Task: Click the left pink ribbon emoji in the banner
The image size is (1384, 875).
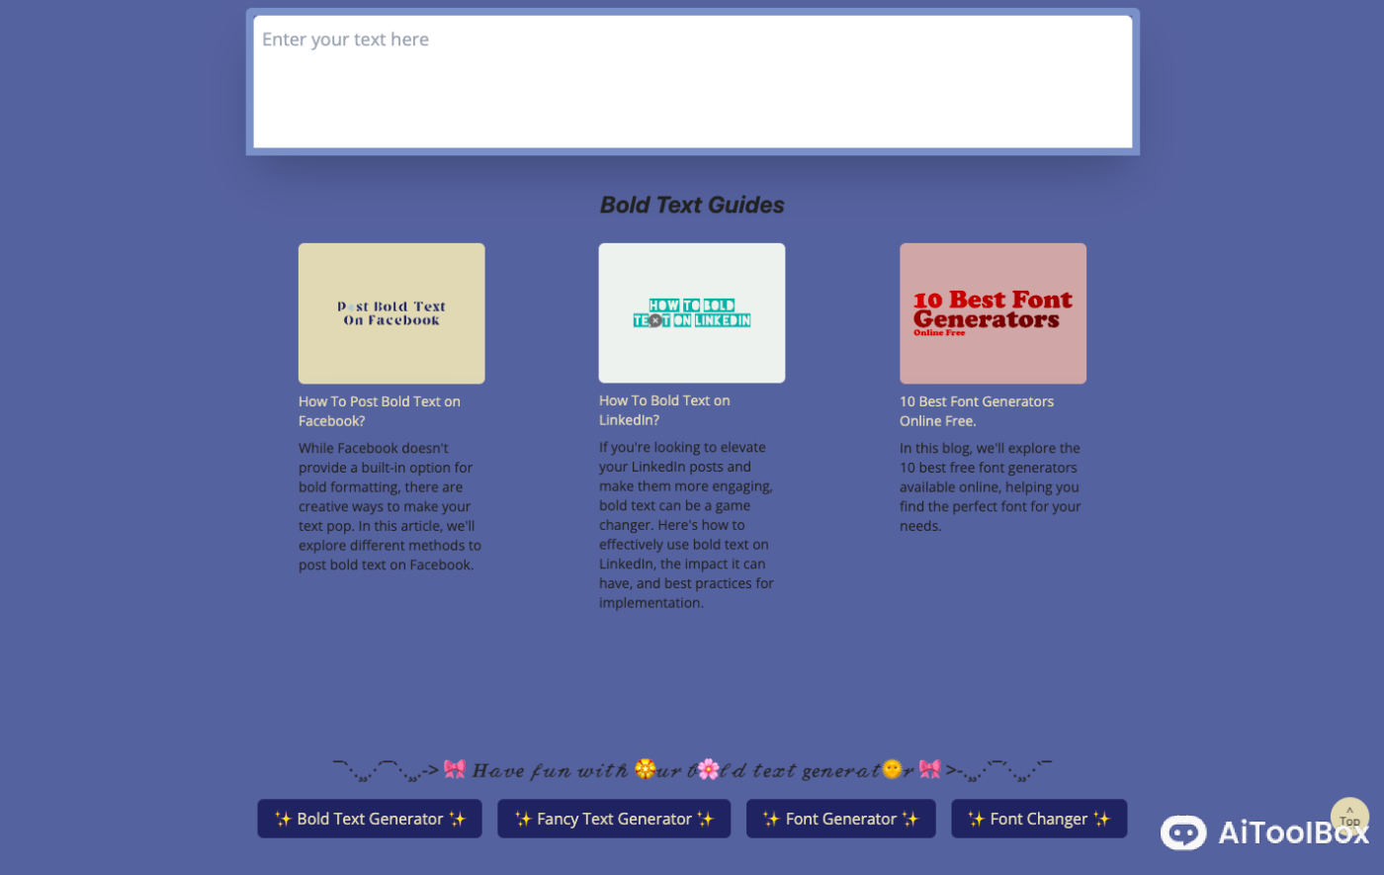Action: point(455,769)
